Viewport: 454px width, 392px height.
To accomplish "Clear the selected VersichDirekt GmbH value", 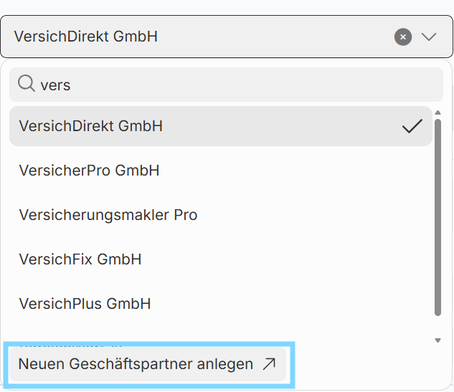I will (403, 37).
